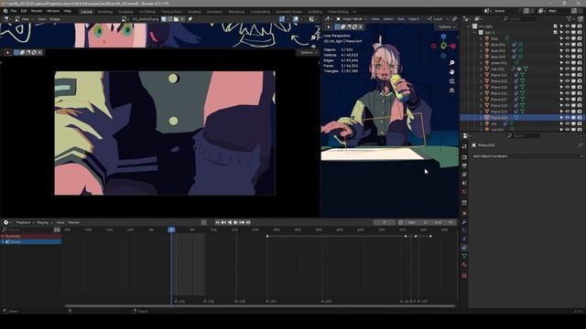Switch to the Shading workspace tab

click(194, 12)
